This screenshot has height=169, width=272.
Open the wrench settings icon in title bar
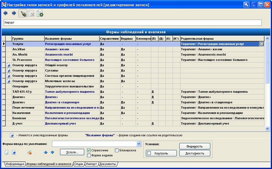(x=246, y=5)
